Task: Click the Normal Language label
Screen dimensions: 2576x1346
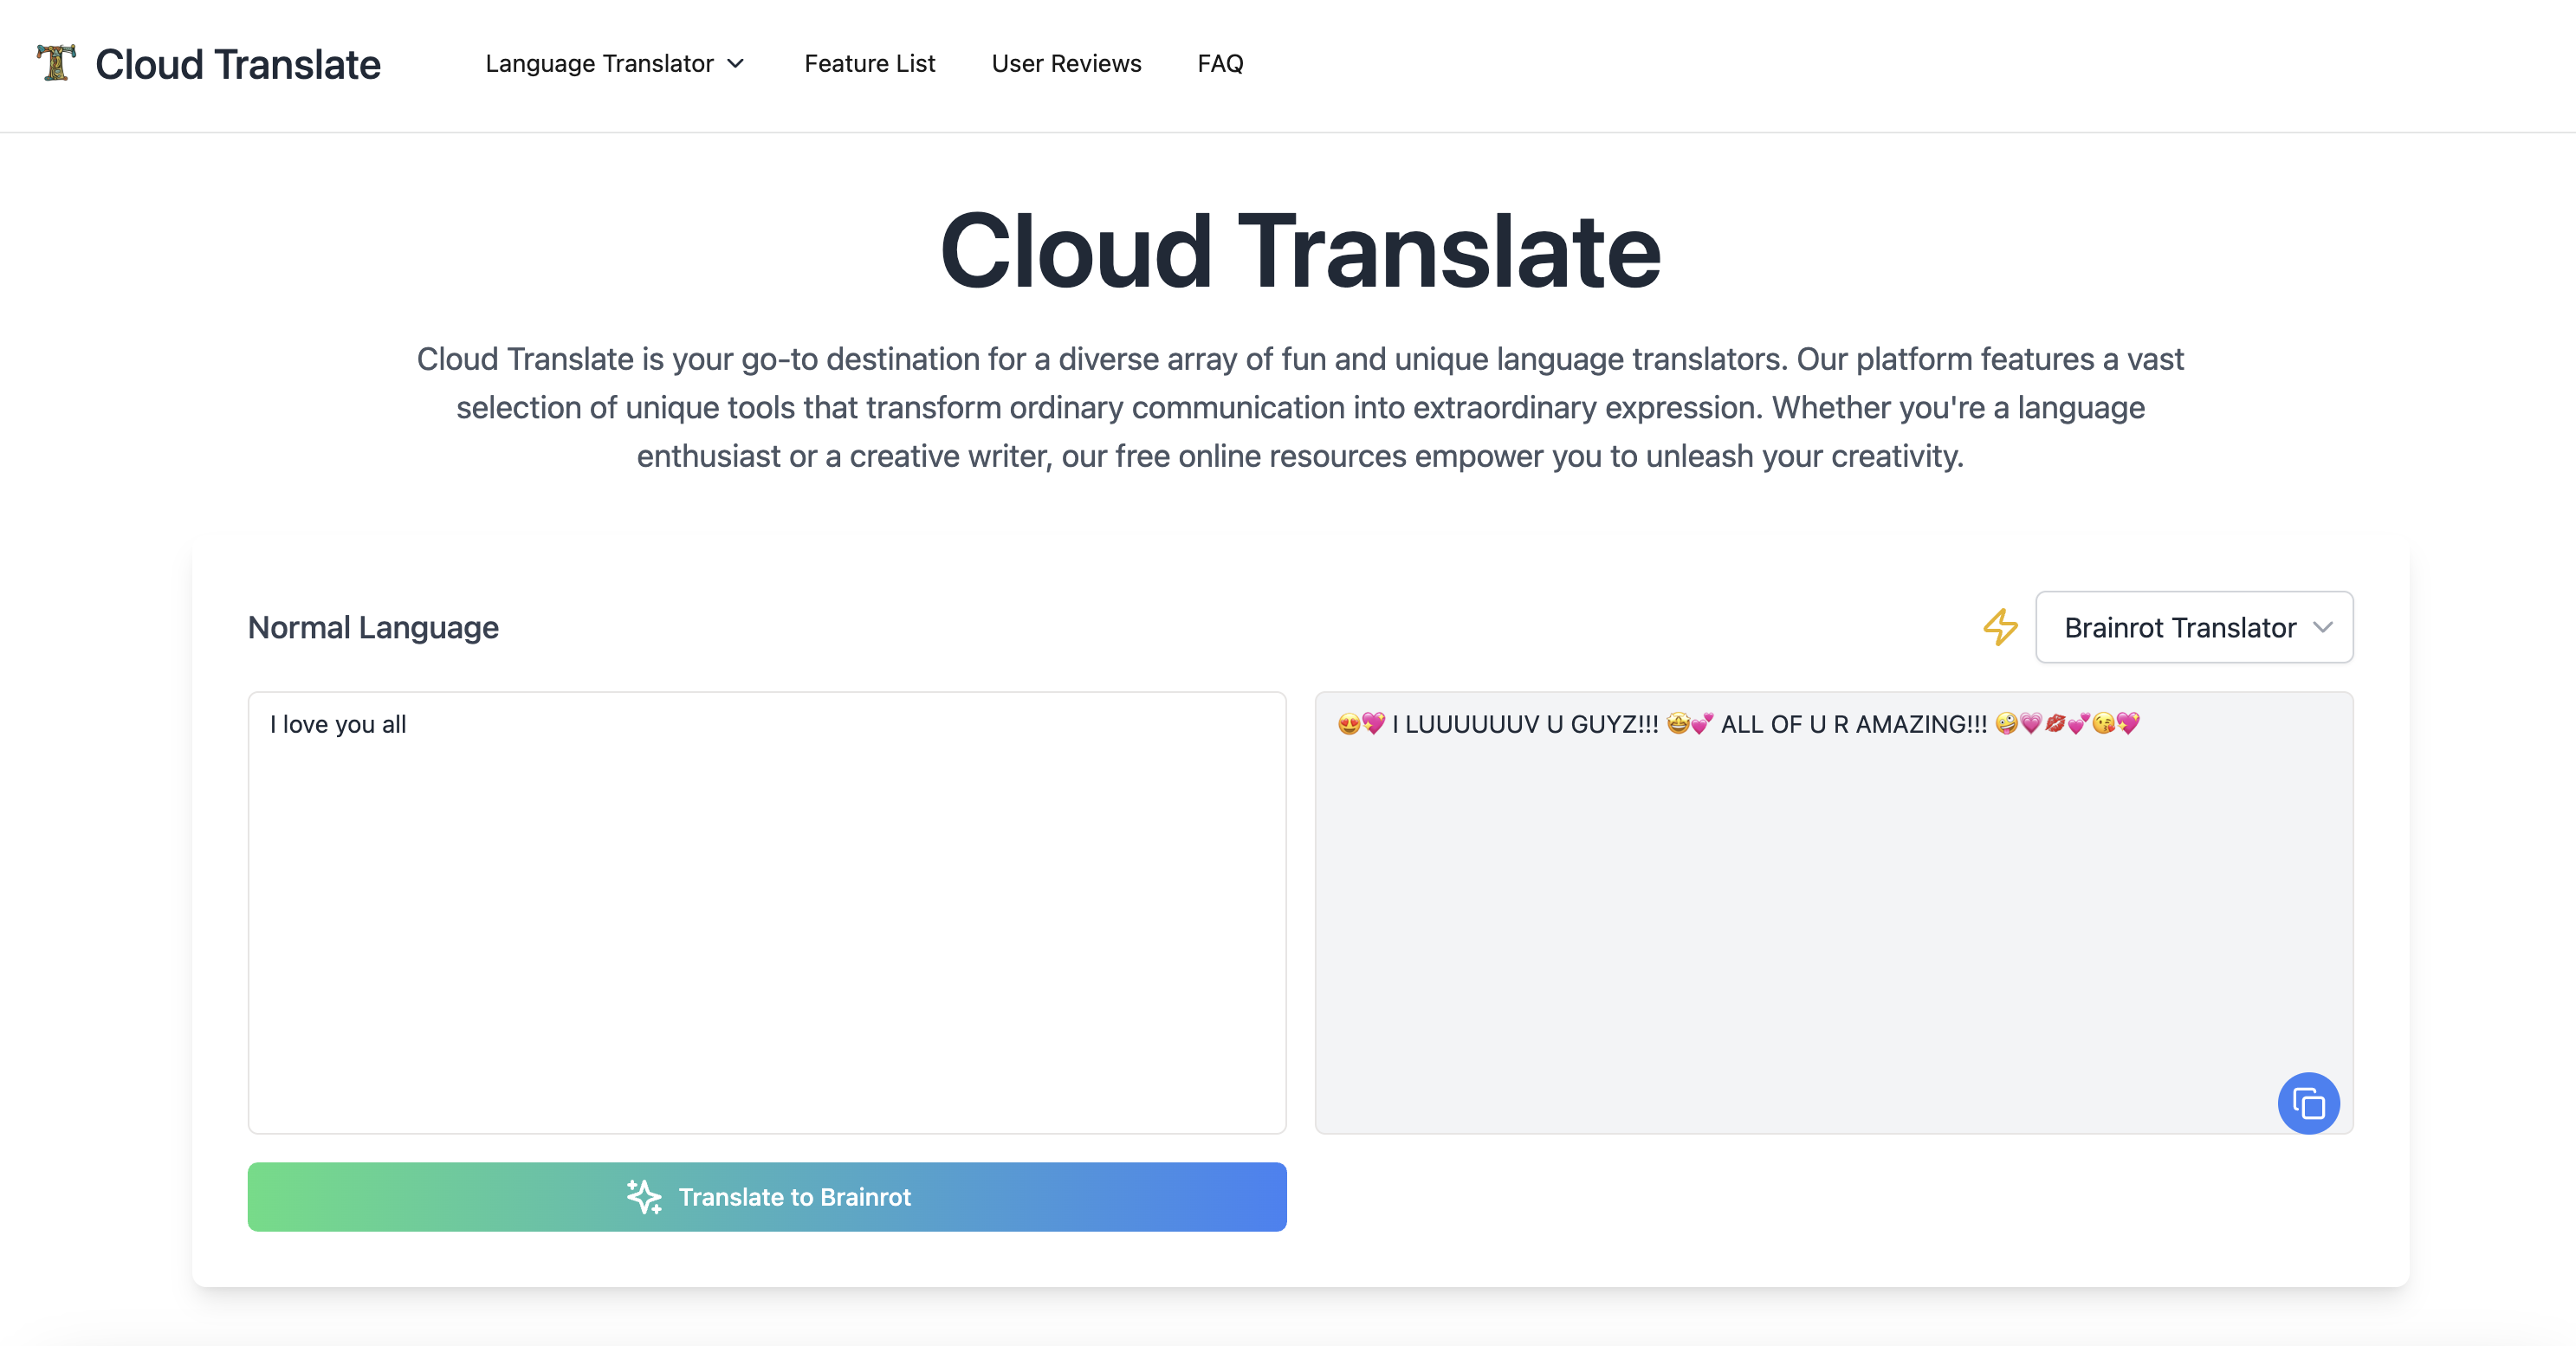Action: point(373,628)
